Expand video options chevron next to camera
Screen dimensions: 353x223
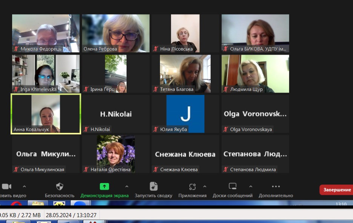pos(24,186)
